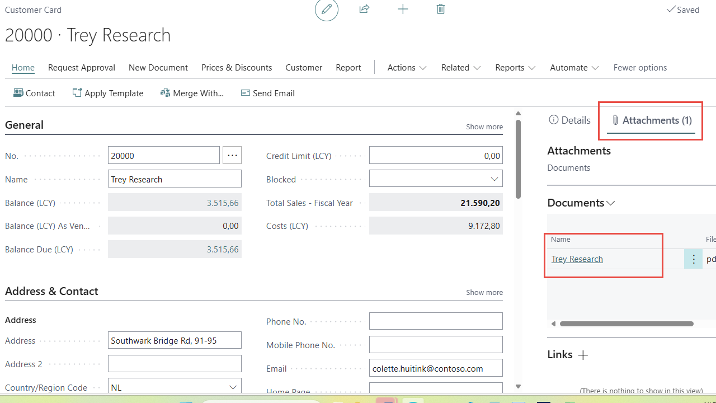Delete the customer with trash icon
The width and height of the screenshot is (716, 403).
tap(441, 9)
